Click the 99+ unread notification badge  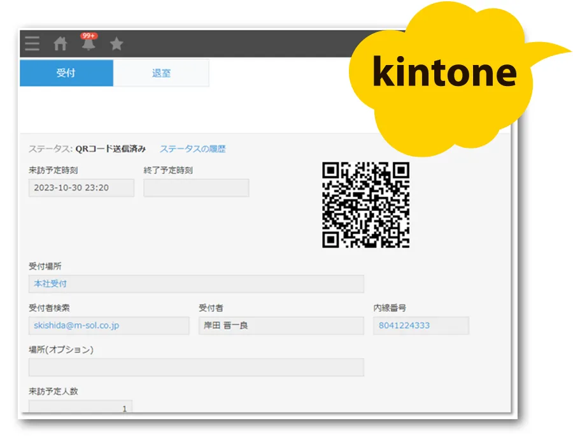[89, 36]
